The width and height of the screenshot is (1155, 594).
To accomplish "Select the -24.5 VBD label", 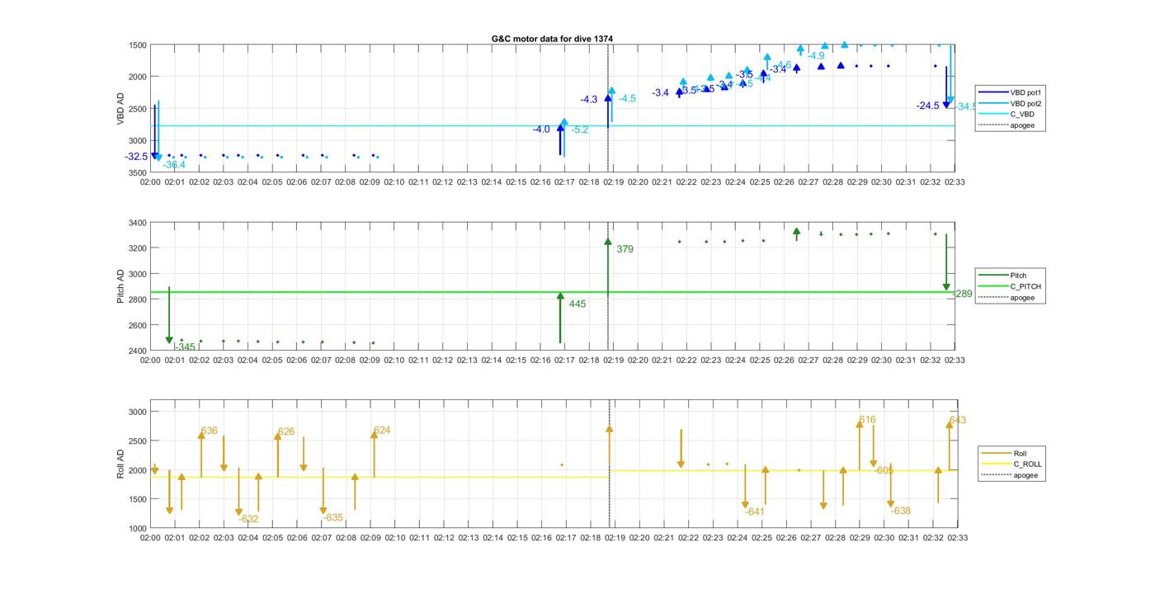I will pos(927,106).
